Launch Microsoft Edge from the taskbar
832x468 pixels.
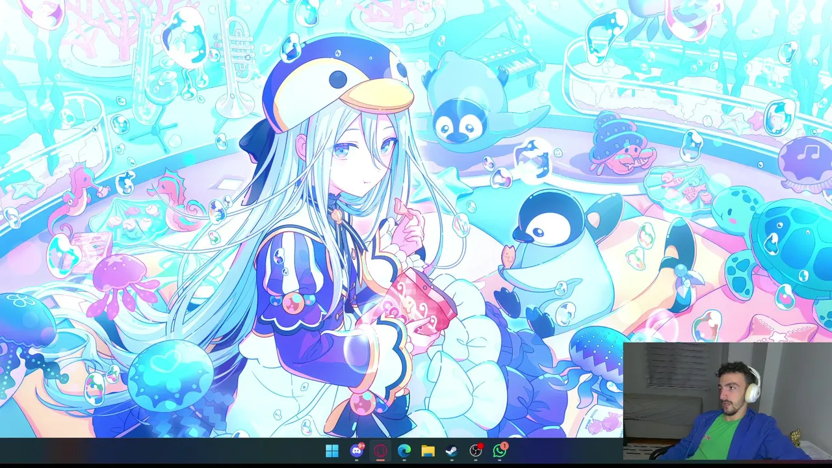(404, 450)
